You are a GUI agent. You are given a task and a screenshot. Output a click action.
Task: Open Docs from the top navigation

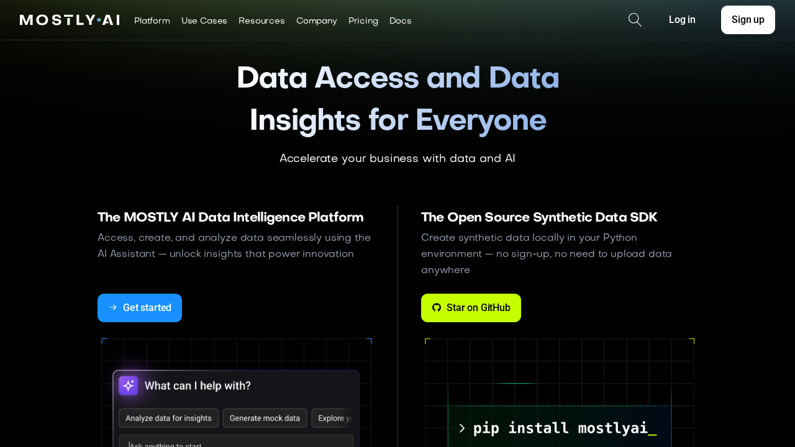(401, 20)
